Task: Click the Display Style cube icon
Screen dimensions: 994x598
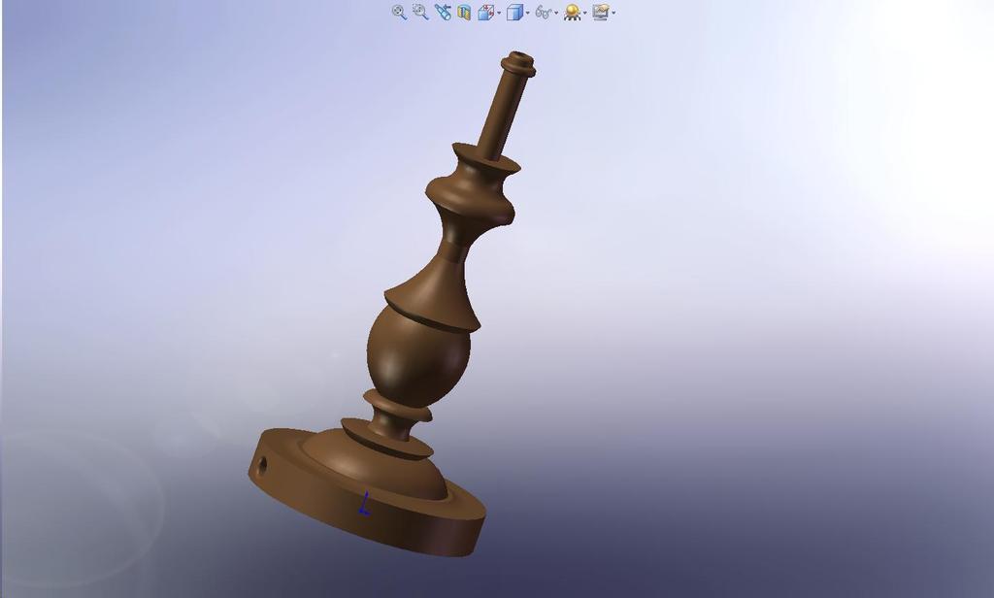Action: 514,12
